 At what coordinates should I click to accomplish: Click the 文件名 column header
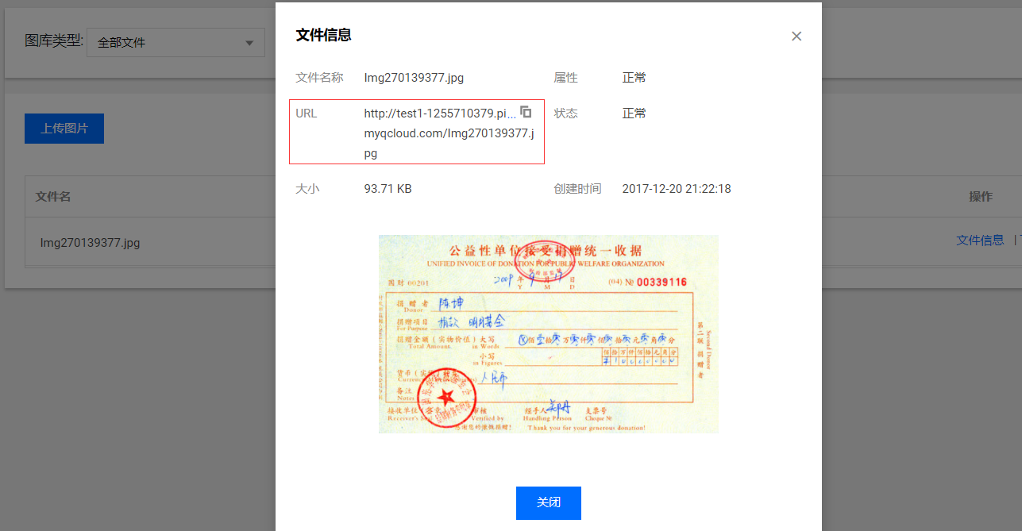click(x=53, y=196)
